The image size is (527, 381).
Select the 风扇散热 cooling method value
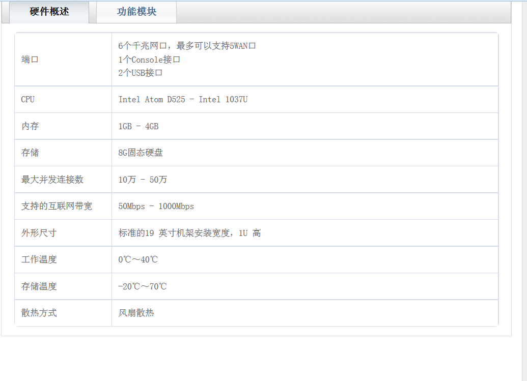pyautogui.click(x=136, y=313)
